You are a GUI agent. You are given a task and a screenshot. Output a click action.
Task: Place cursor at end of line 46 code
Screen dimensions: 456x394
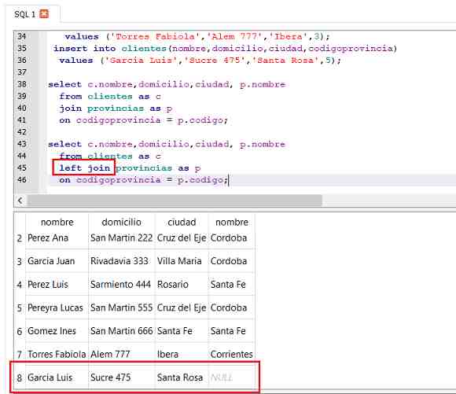pyautogui.click(x=229, y=180)
